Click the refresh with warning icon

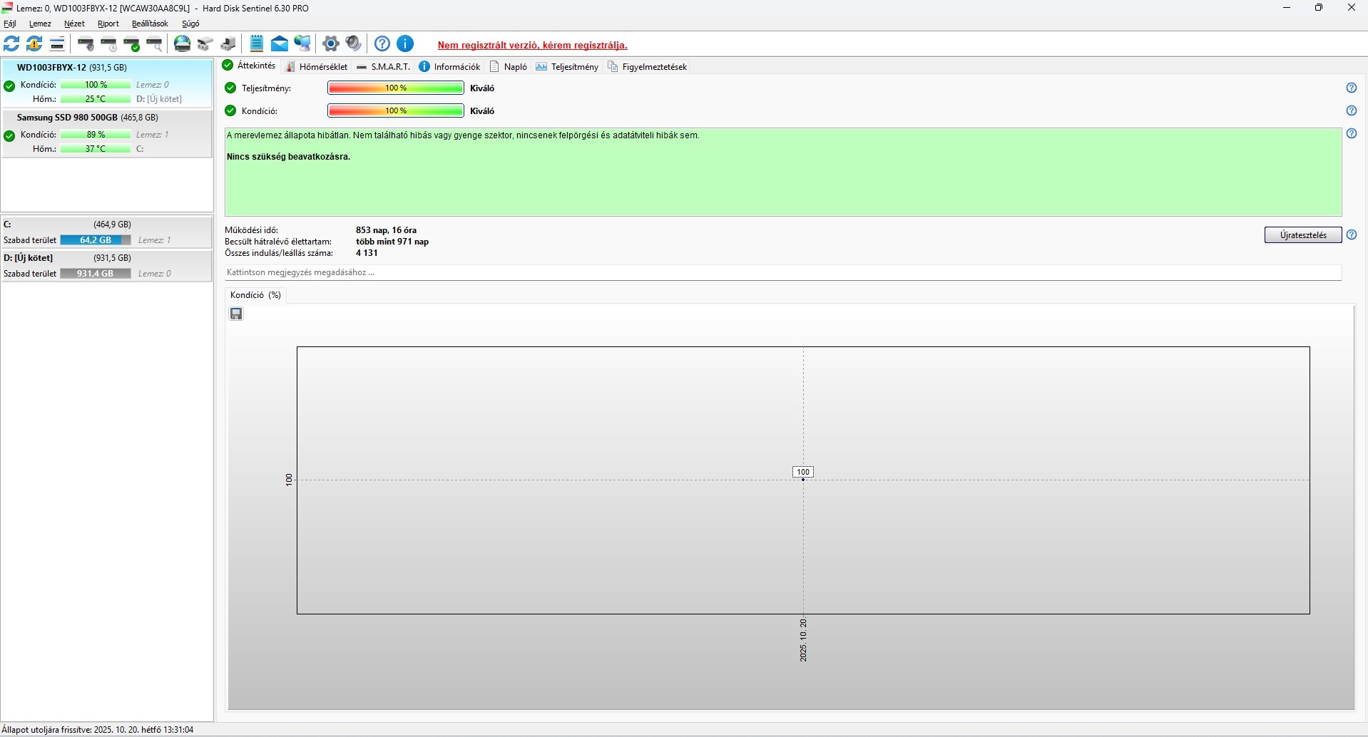pyautogui.click(x=34, y=44)
